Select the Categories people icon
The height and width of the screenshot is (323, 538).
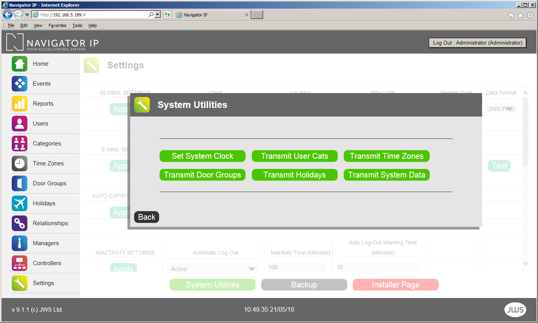coord(20,144)
